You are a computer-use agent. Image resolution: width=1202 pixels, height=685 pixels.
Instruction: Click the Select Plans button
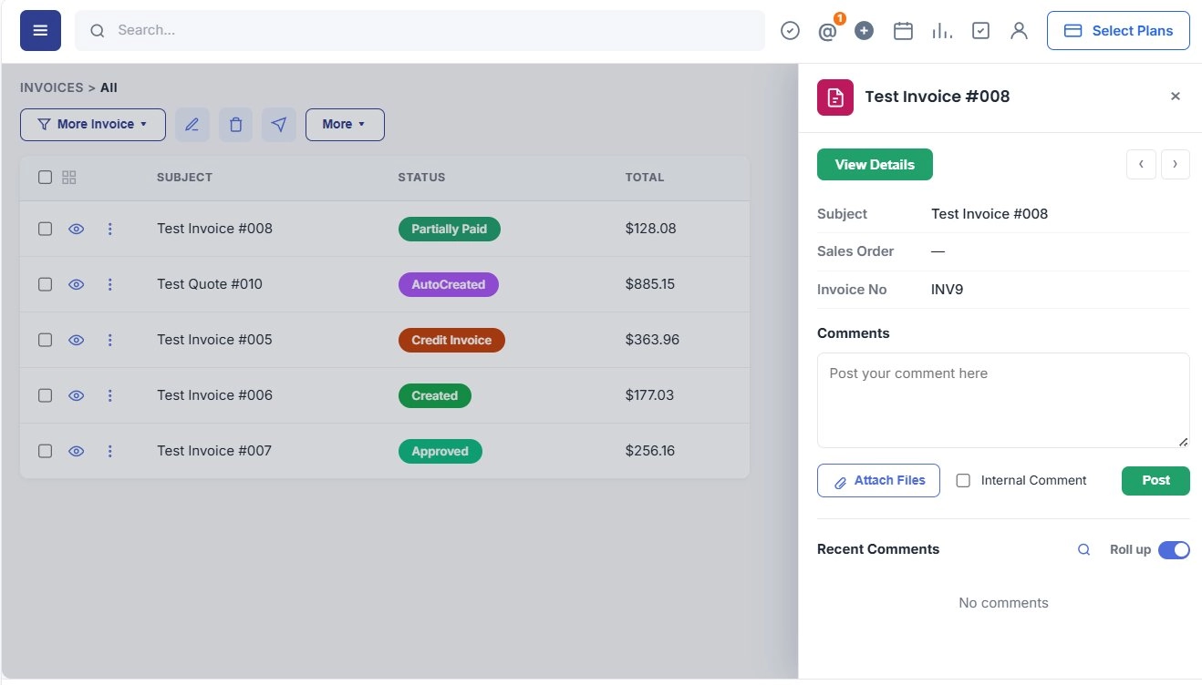(x=1118, y=31)
